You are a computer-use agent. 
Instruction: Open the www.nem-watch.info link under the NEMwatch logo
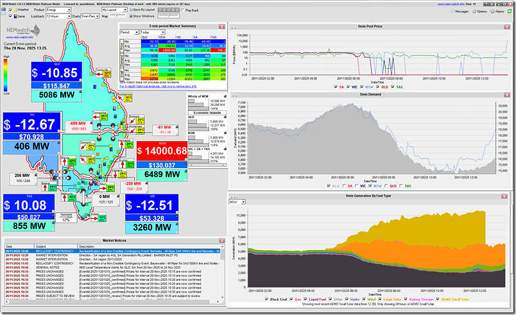[x=19, y=37]
